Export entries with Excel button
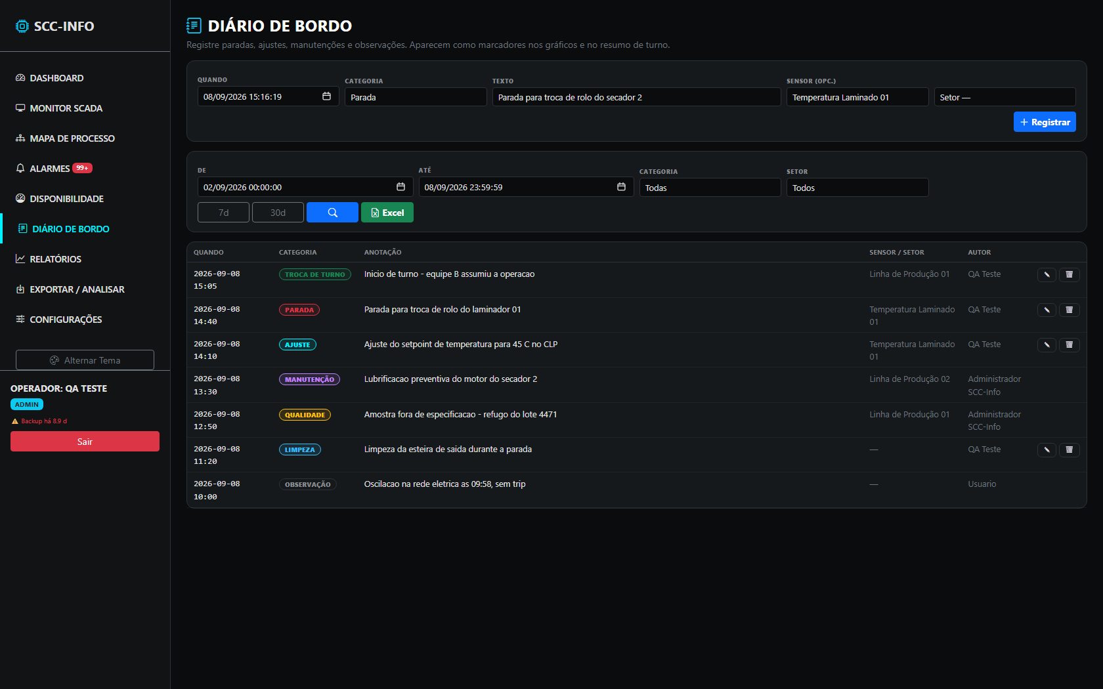The width and height of the screenshot is (1103, 689). pos(387,213)
